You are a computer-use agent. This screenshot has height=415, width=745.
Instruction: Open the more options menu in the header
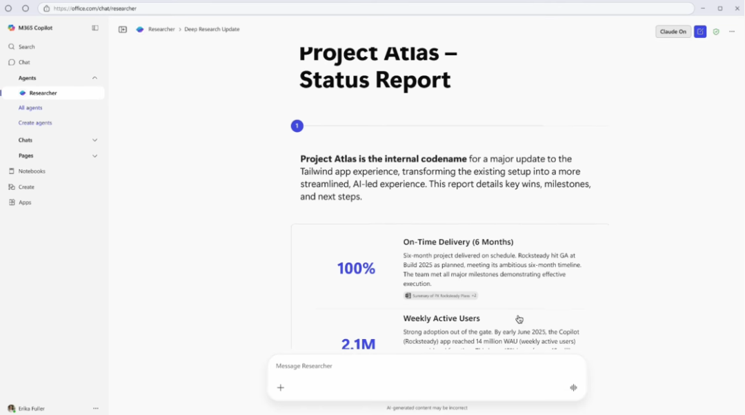[732, 32]
